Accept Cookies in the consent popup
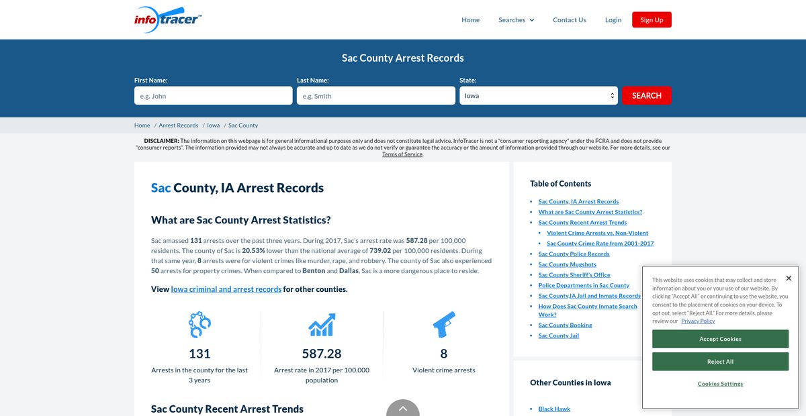Screen dimensions: 806x416 (x=720, y=339)
